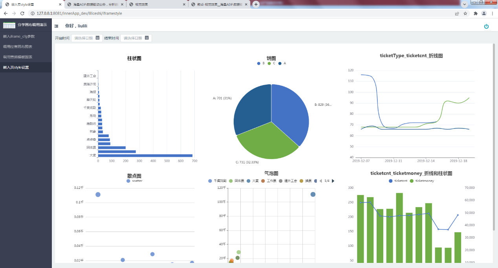The height and width of the screenshot is (268, 498).
Task: Switch to the 视觉效果 browser tab
Action: click(157, 4)
